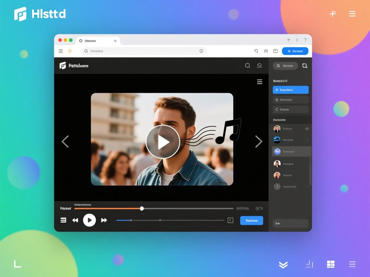This screenshot has width=370, height=277.
Task: Open the hamburger menu in the top-right desktop corner
Action: pyautogui.click(x=352, y=14)
